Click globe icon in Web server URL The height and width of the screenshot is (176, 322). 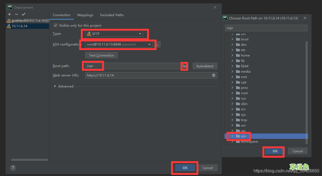point(214,75)
